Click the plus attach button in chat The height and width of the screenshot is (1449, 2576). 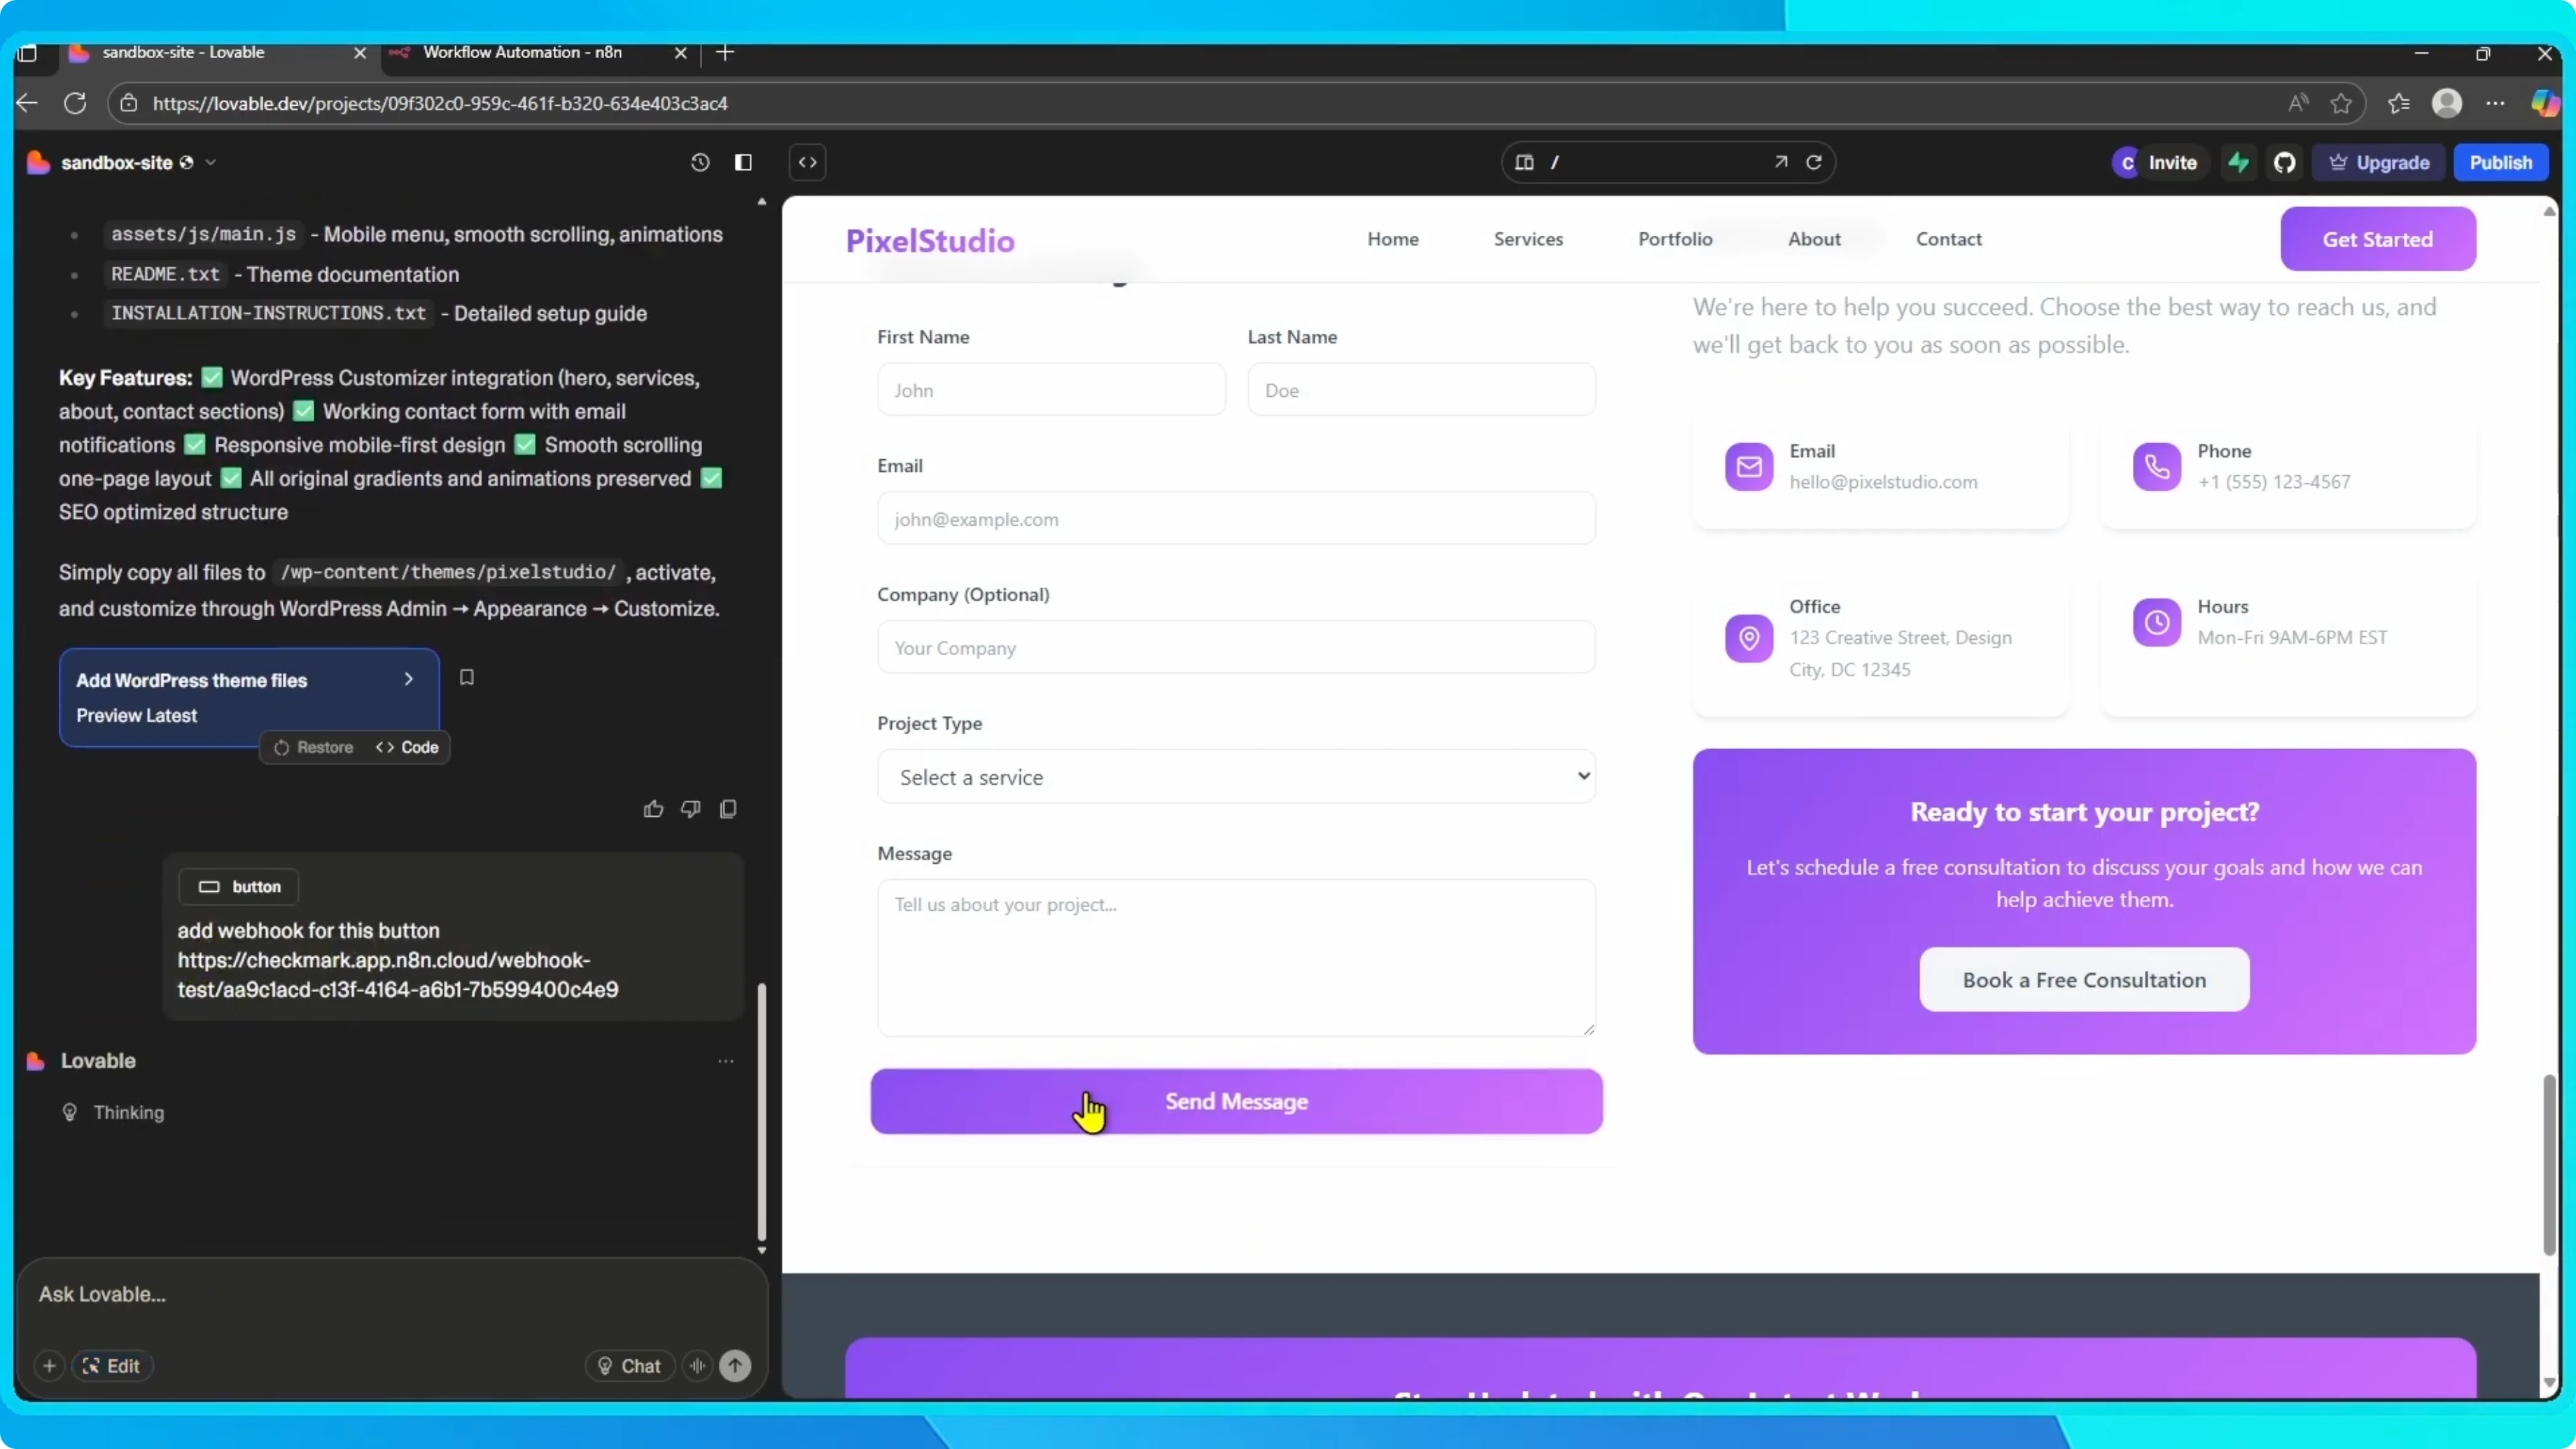click(x=49, y=1365)
